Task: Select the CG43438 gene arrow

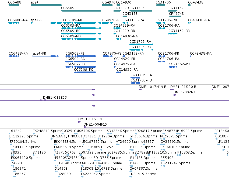Action: point(190,5)
